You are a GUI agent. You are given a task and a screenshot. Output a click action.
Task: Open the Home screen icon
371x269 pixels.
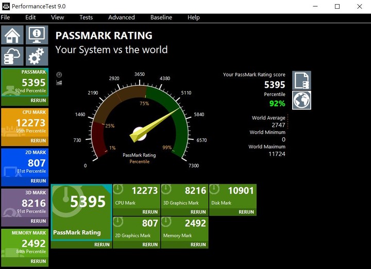[12, 35]
